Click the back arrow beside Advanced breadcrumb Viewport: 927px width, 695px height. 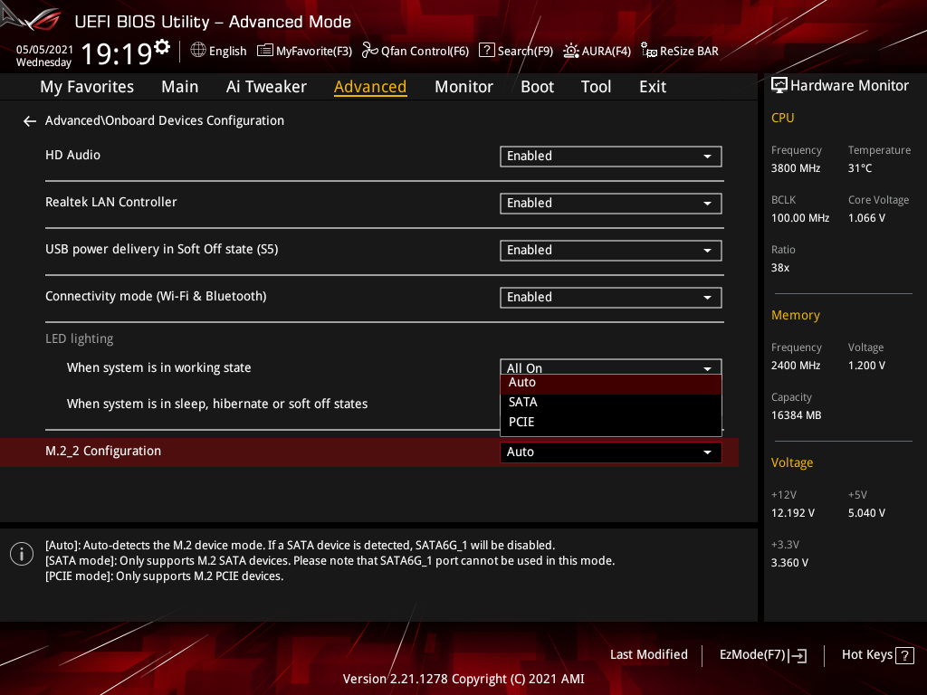click(x=30, y=121)
